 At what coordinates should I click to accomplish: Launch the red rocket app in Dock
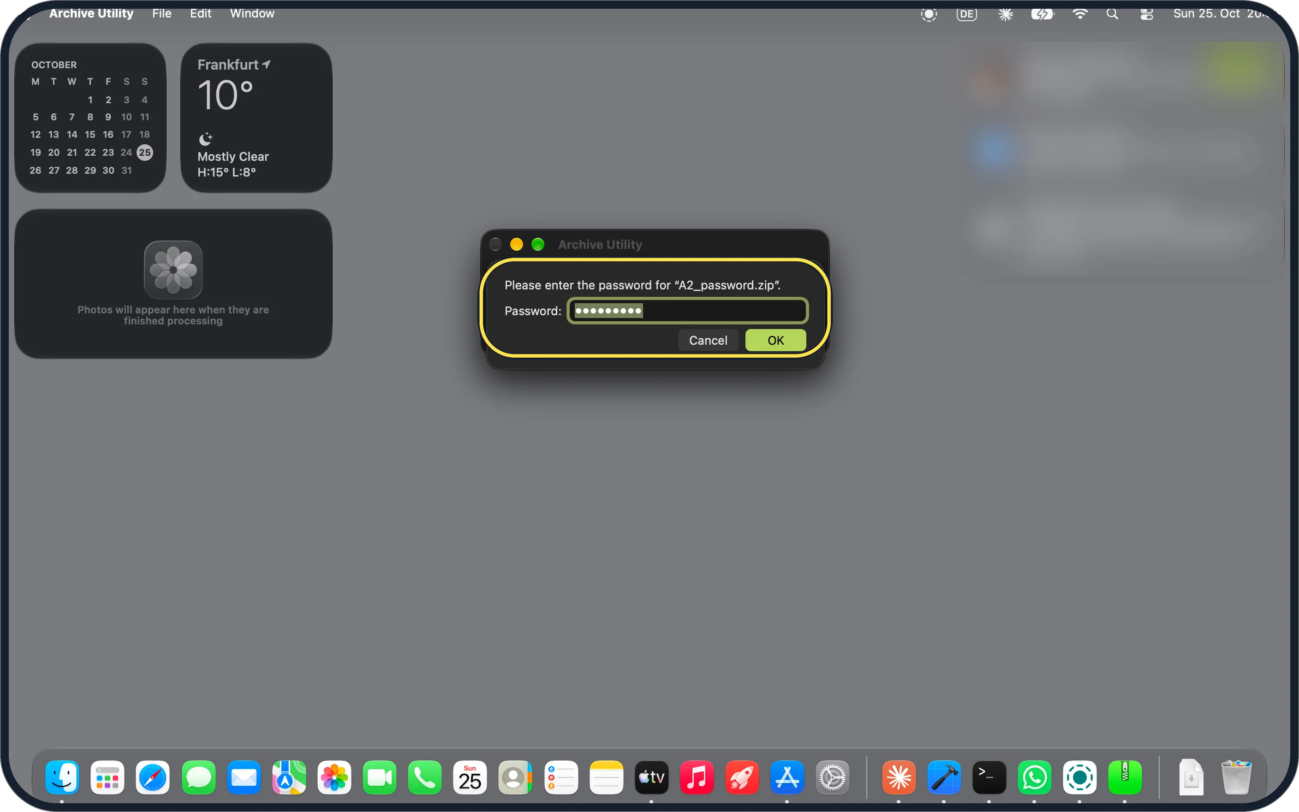pos(742,777)
